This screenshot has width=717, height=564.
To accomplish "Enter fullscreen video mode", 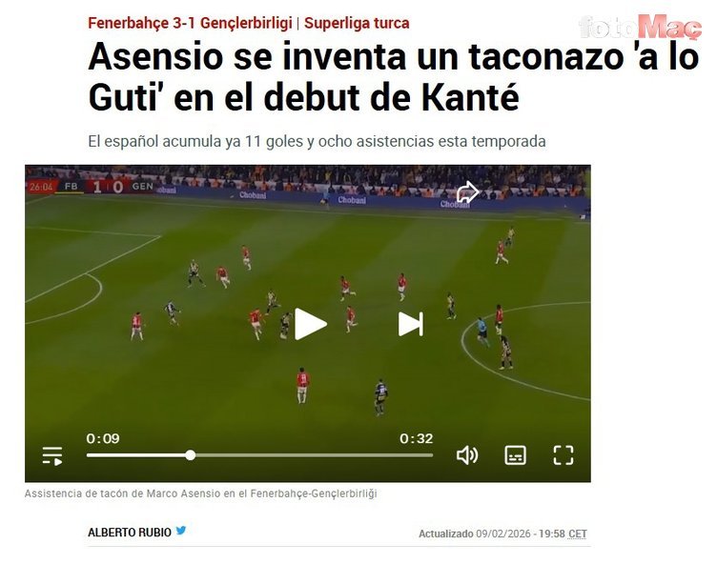I will (563, 455).
